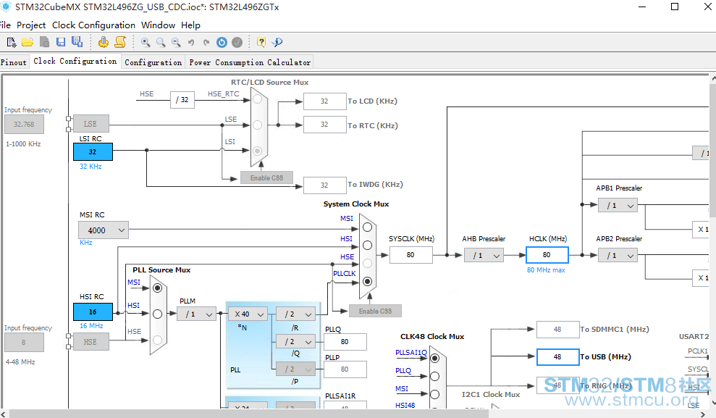Click the undo arrow icon
This screenshot has width=716, height=418.
[x=191, y=43]
